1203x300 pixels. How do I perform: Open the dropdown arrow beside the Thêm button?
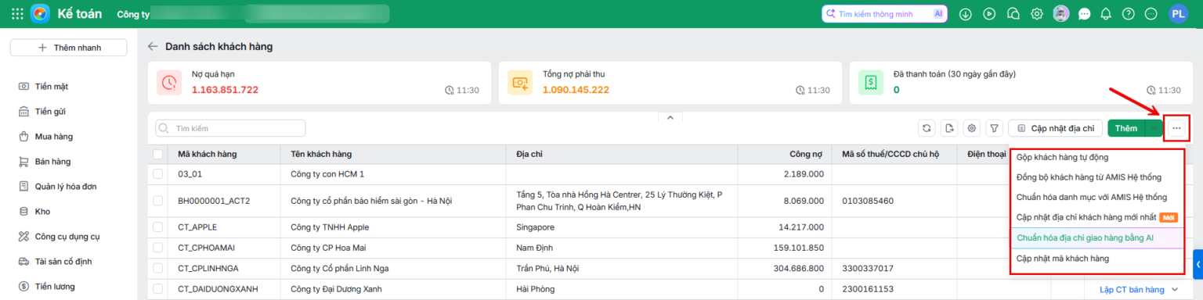tap(1154, 128)
